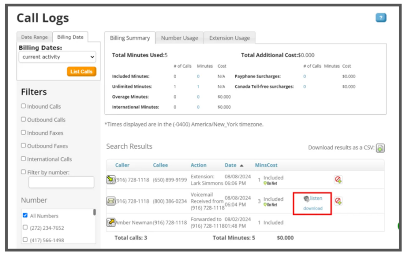
Task: Click Overage Minutes minutes value 0 link
Action: point(198,97)
